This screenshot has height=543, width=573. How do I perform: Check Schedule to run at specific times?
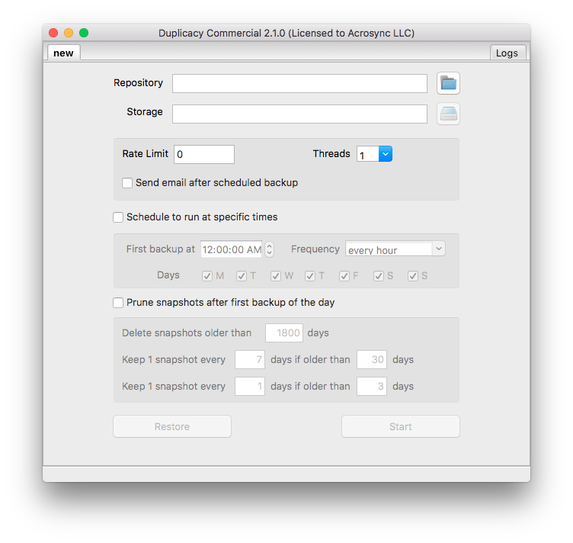(118, 217)
